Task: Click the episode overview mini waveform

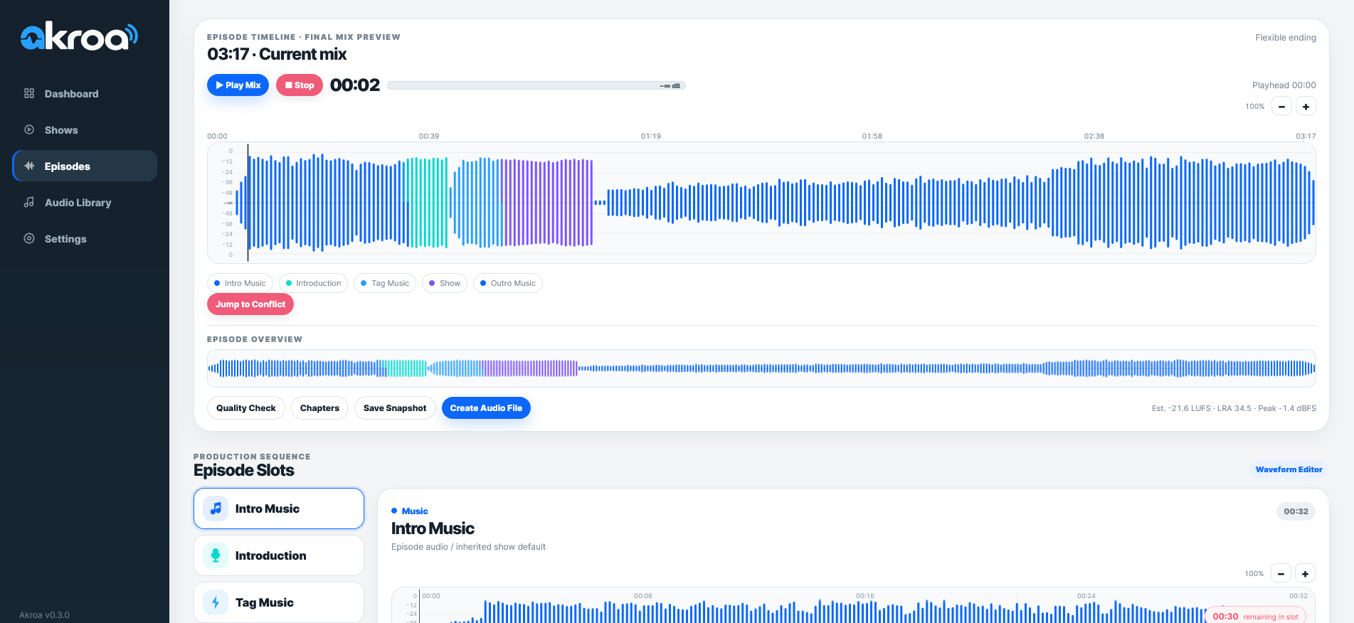Action: [761, 368]
